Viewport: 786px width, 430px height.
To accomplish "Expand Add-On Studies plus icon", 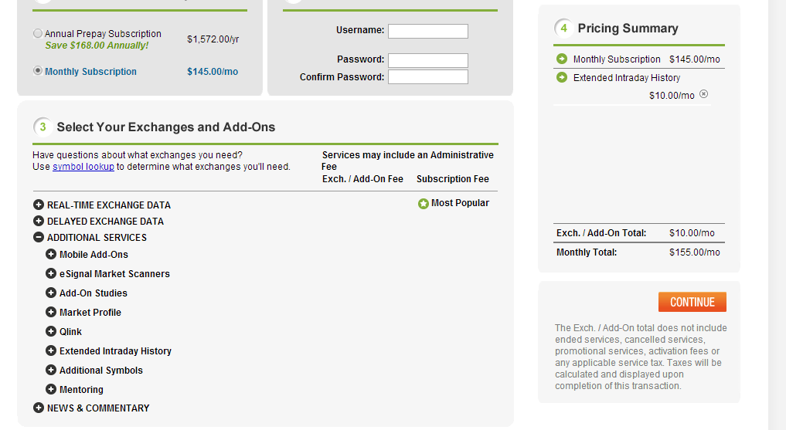I will click(x=51, y=293).
